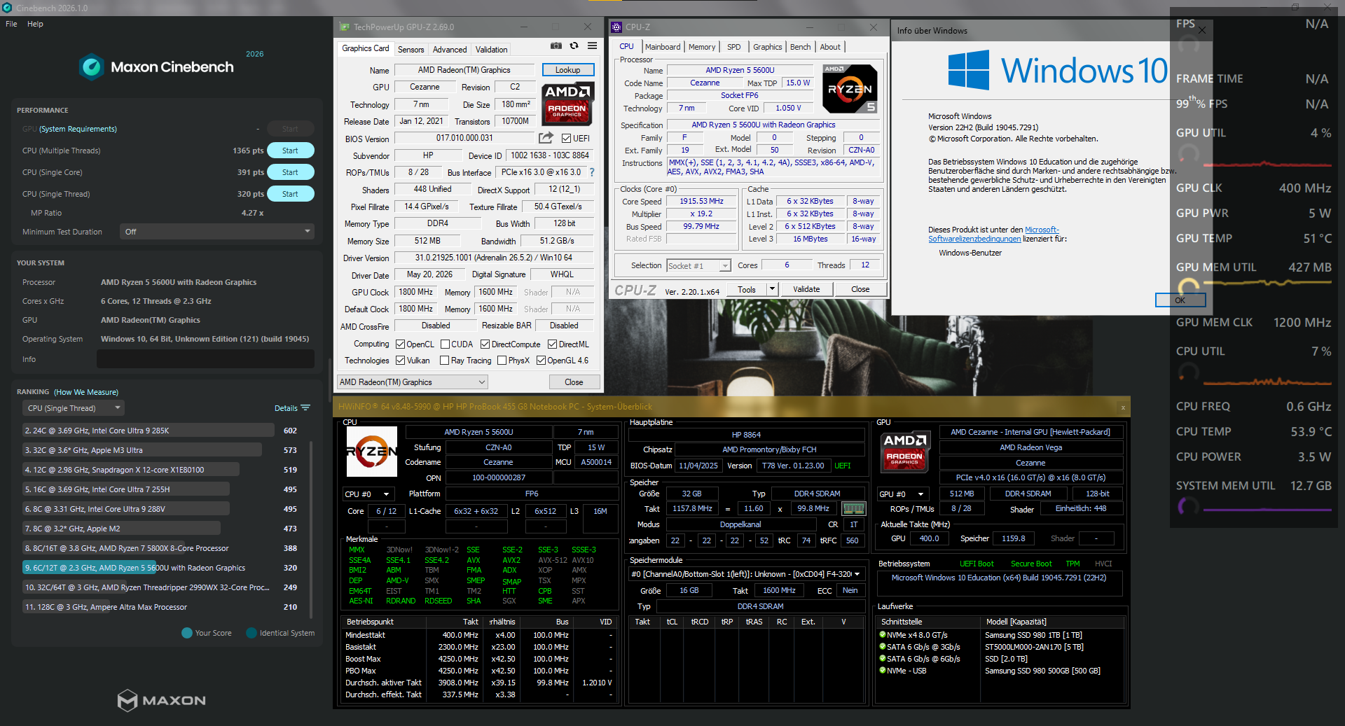Open the Cinebench Help menu
Viewport: 1345px width, 726px height.
[35, 24]
